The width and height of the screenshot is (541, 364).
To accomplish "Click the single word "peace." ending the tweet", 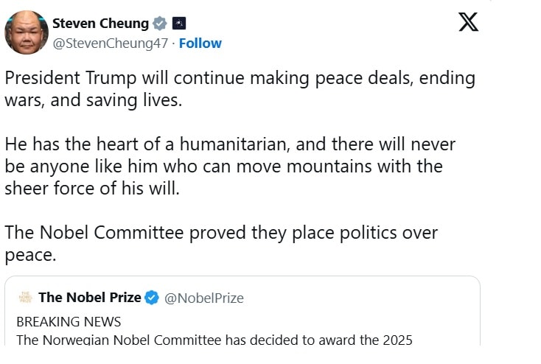I will point(30,255).
